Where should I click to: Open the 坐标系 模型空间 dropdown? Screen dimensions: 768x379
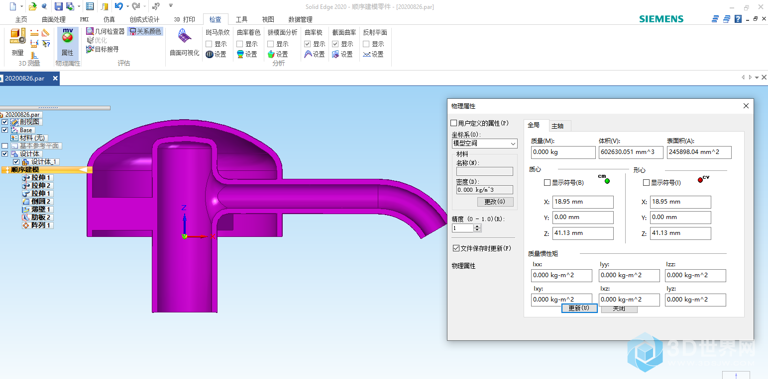[x=484, y=144]
